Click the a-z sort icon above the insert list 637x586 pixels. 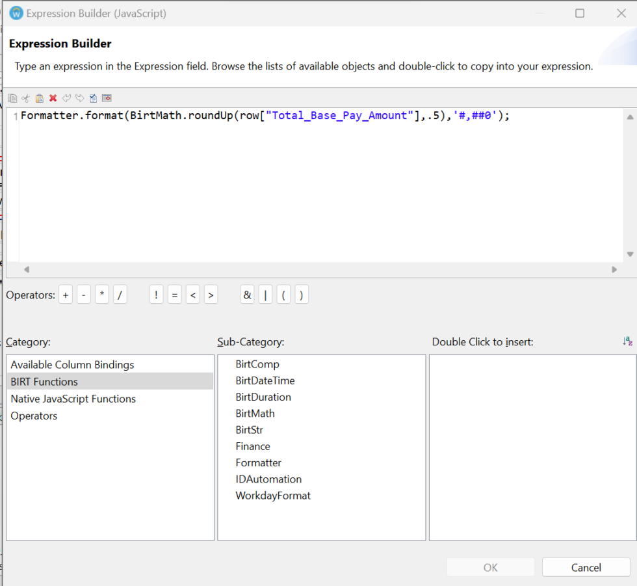pyautogui.click(x=627, y=340)
